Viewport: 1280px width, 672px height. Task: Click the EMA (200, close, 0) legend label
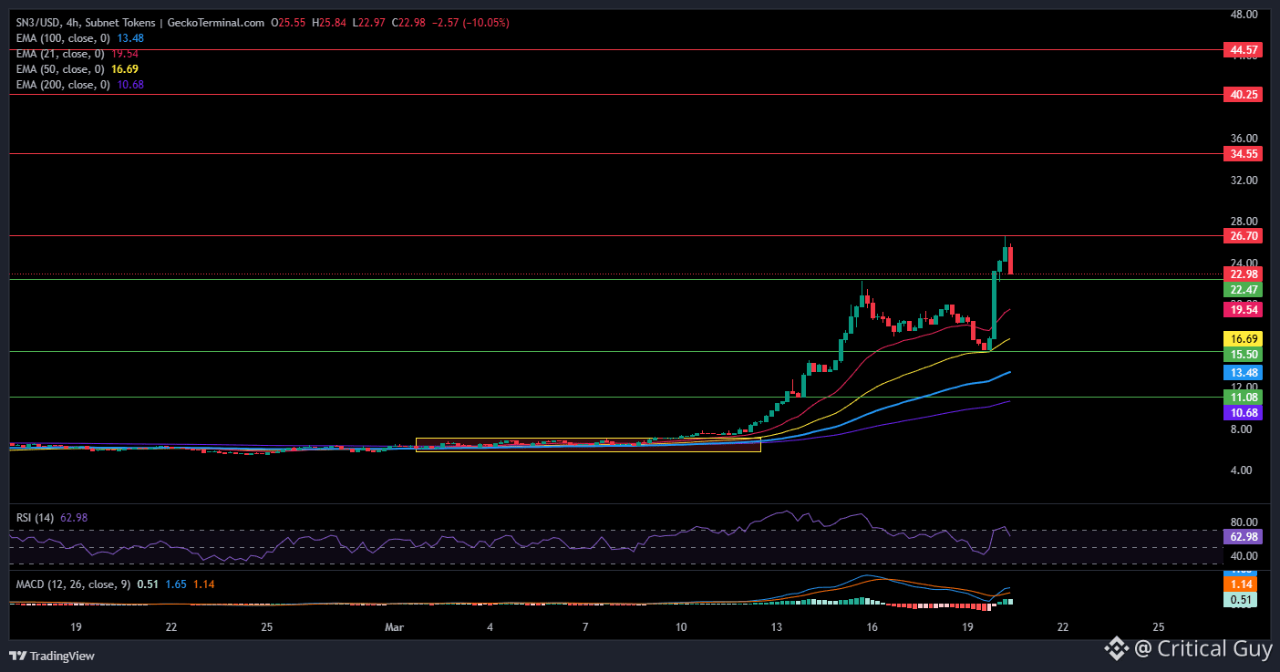tap(63, 85)
